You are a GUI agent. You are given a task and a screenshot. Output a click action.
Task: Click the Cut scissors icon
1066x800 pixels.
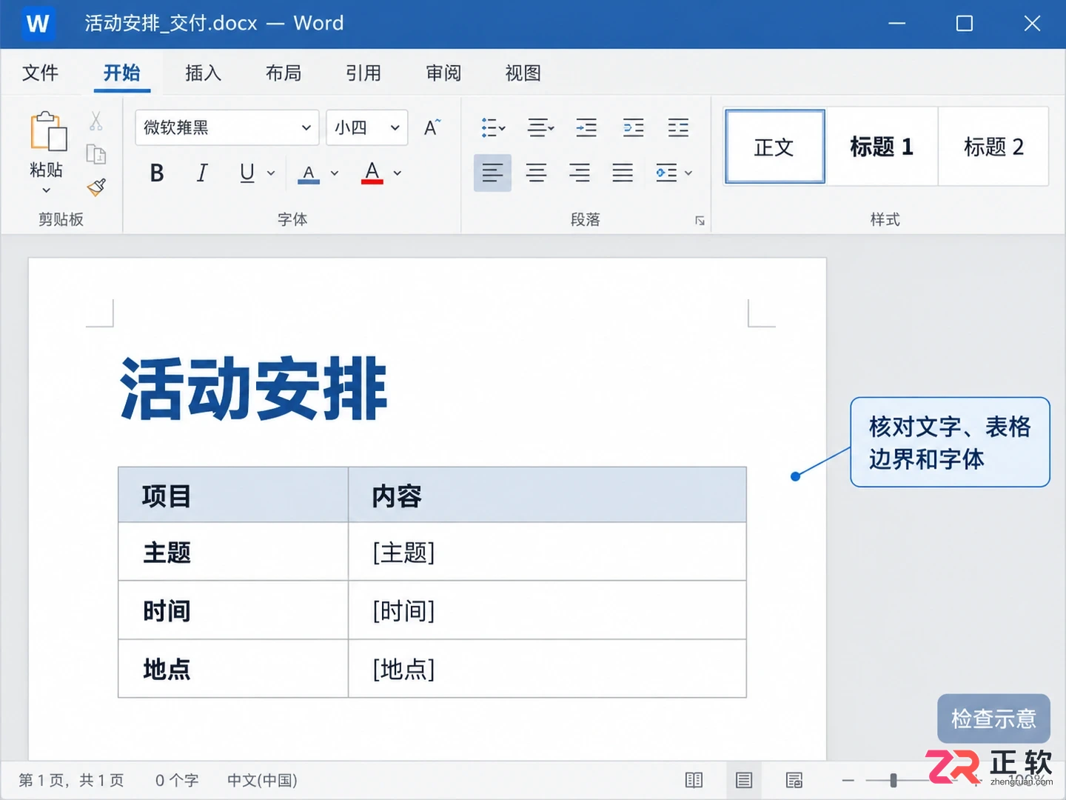coord(96,121)
